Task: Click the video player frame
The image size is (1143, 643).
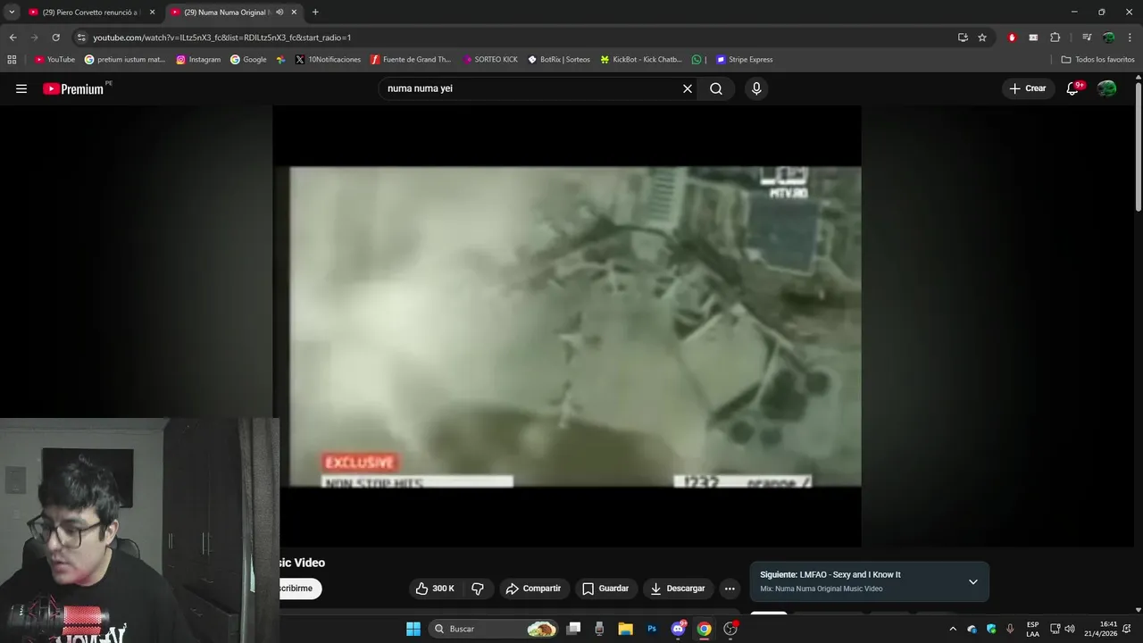Action: coord(567,326)
